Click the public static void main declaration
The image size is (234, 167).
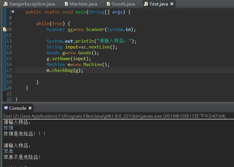(78, 12)
